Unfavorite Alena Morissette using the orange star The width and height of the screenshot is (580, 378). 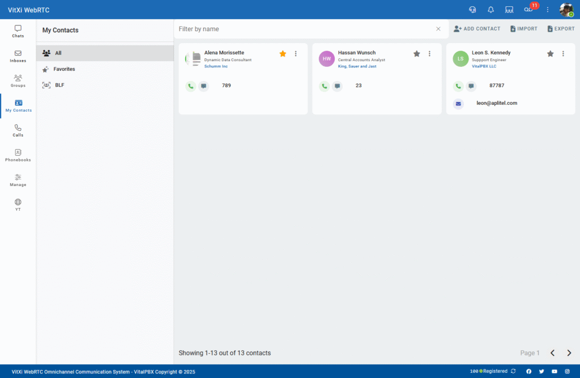coord(283,54)
